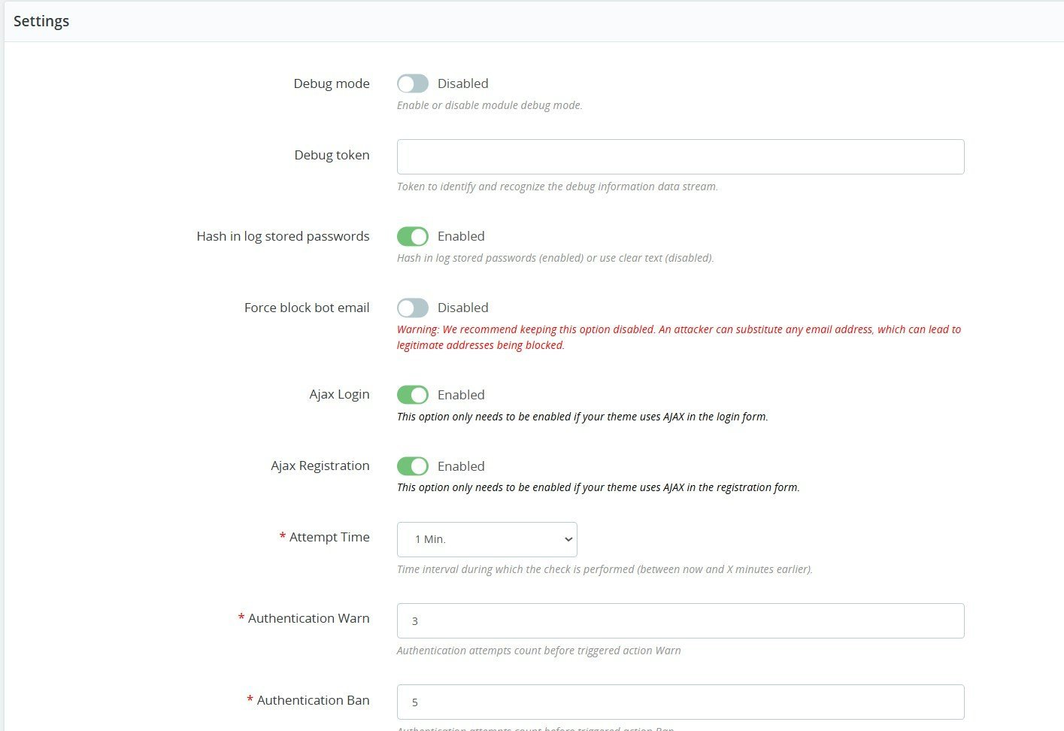Image resolution: width=1064 pixels, height=731 pixels.
Task: Click the "Authentication Ban" field label
Action: coord(313,700)
